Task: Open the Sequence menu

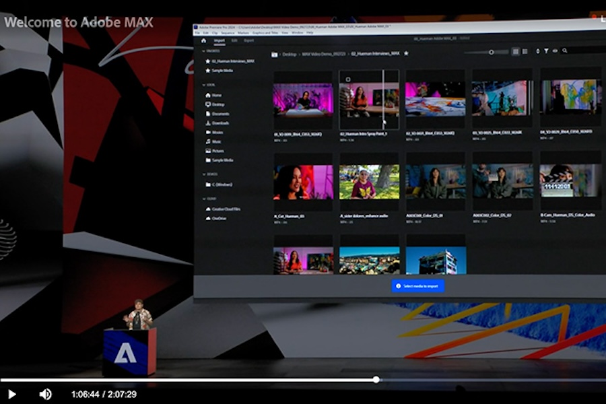Action: tap(228, 33)
